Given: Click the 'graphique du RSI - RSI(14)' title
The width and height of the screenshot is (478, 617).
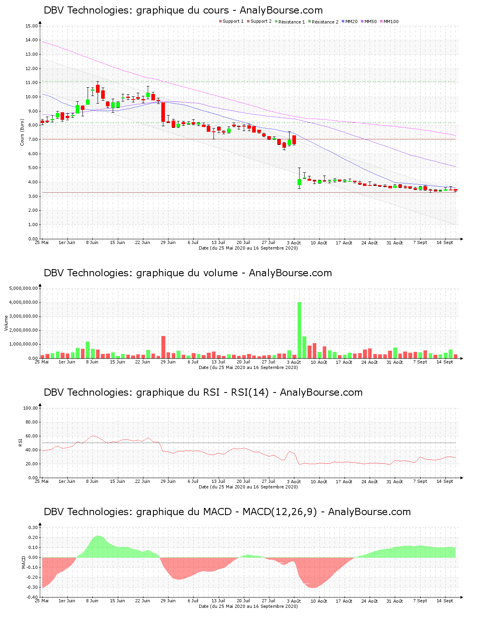Looking at the screenshot, I should click(x=203, y=392).
